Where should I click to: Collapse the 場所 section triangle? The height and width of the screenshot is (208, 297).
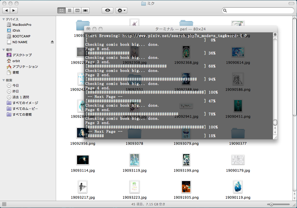(x=3, y=50)
